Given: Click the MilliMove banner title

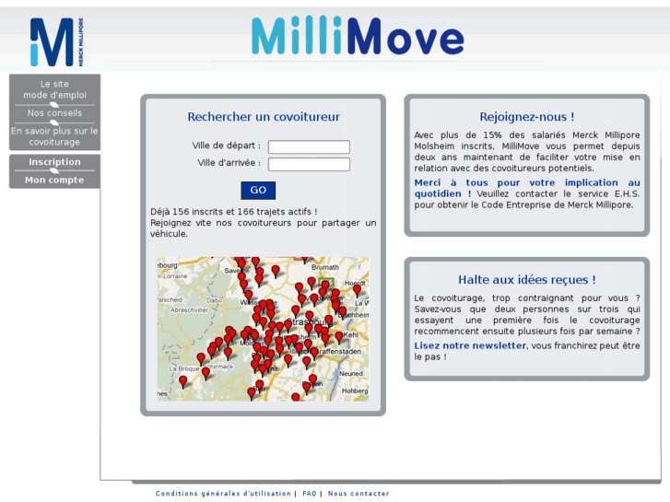Looking at the screenshot, I should (x=358, y=36).
